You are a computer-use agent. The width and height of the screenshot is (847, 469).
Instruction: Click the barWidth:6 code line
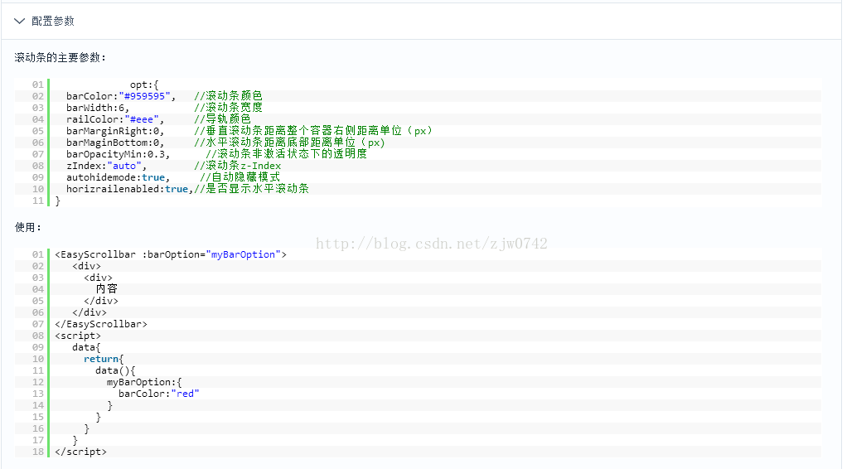[98, 108]
